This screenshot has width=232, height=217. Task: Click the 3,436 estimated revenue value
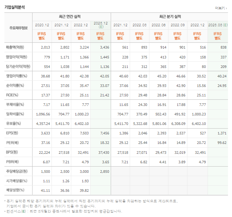click(x=104, y=47)
